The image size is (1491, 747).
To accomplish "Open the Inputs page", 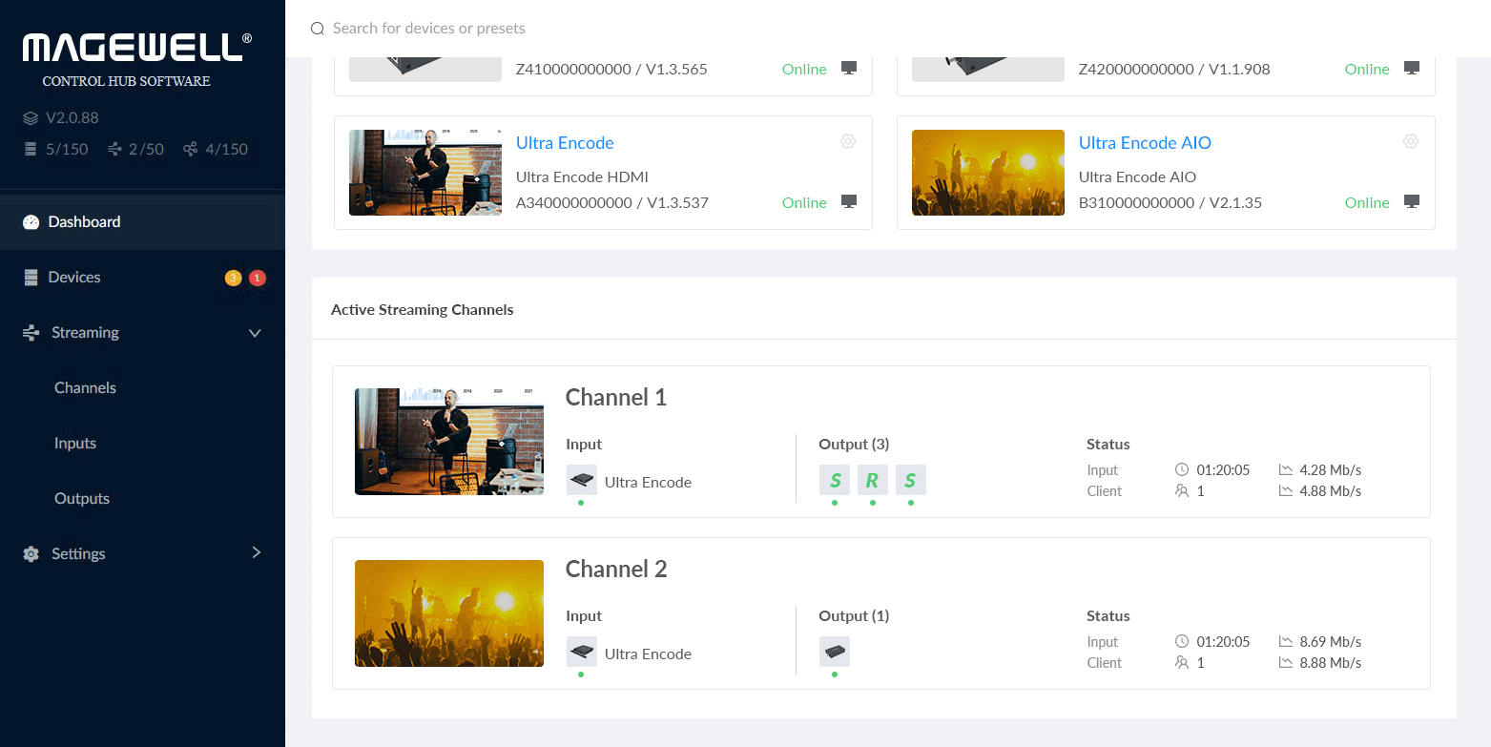I will point(74,443).
